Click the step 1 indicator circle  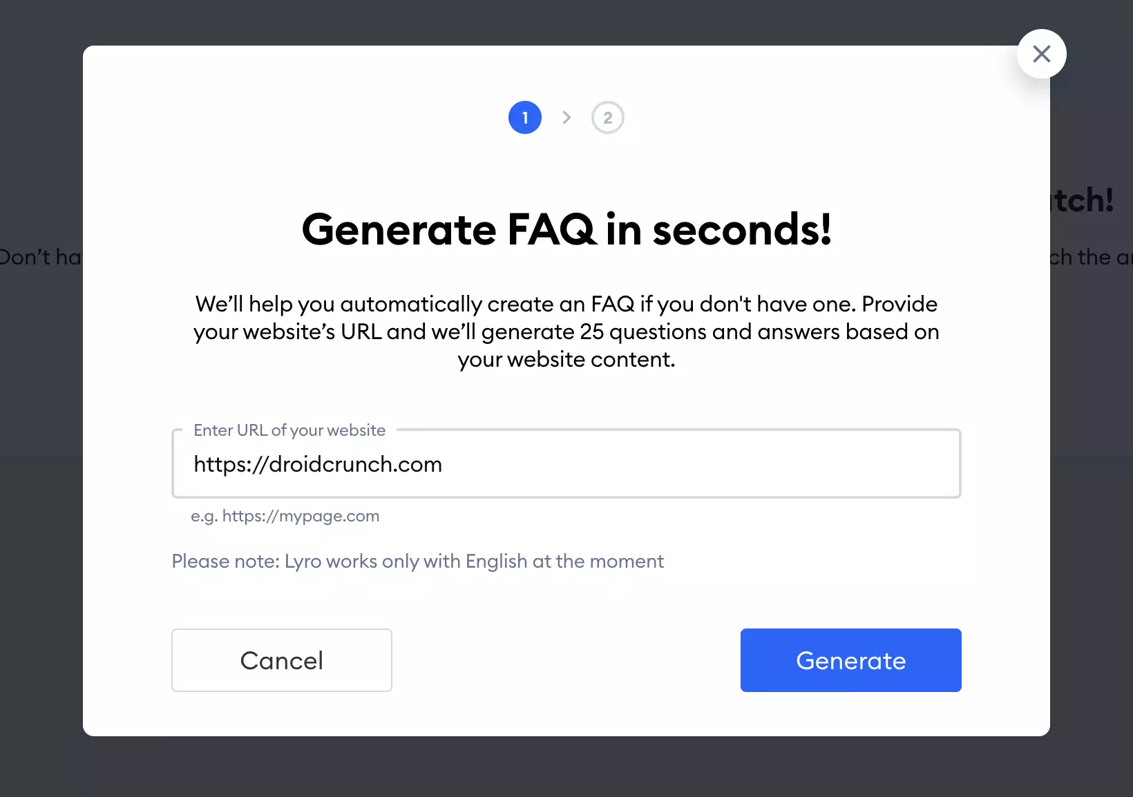(x=525, y=117)
